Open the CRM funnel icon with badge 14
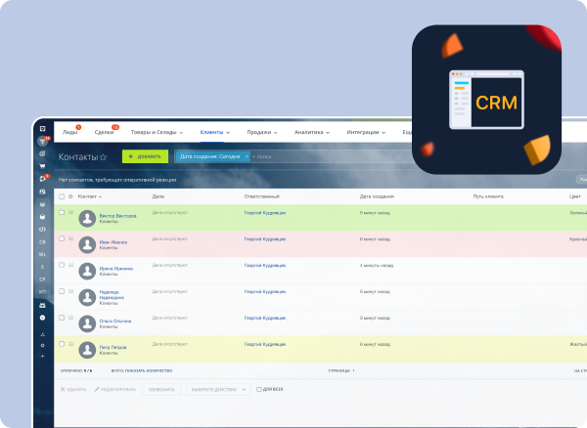 tap(43, 141)
